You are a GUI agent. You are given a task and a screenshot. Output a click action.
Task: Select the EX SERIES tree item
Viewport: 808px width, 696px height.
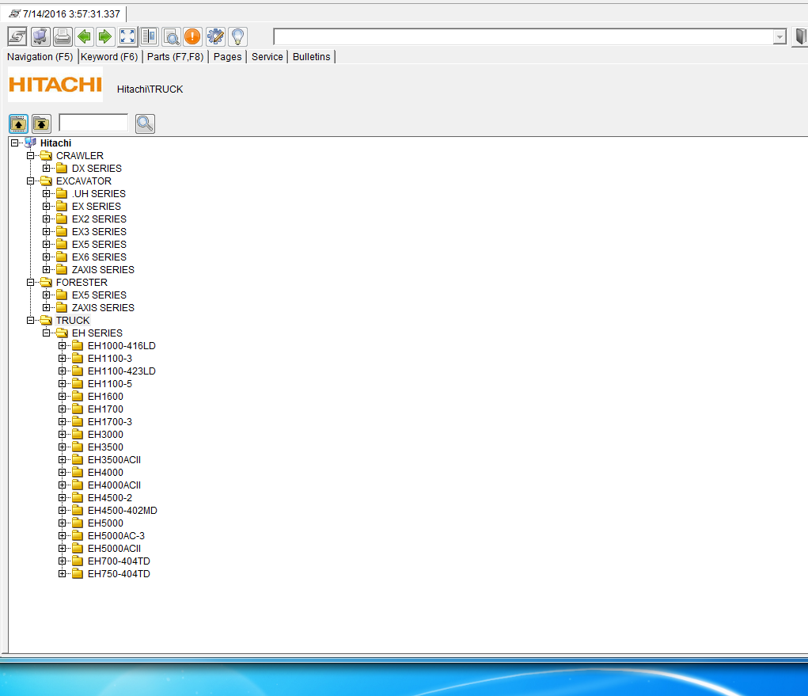[x=97, y=206]
